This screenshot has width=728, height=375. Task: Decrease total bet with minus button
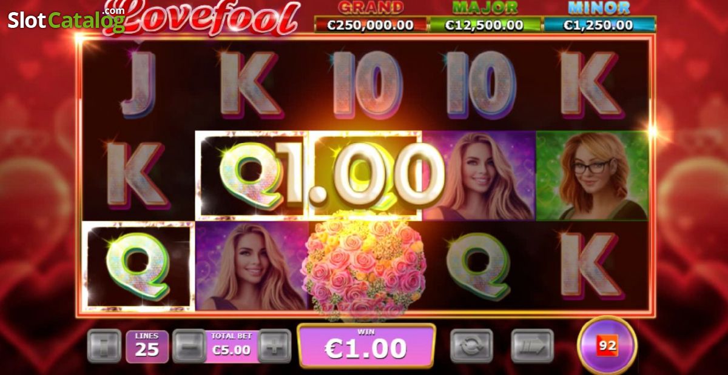[x=189, y=346]
